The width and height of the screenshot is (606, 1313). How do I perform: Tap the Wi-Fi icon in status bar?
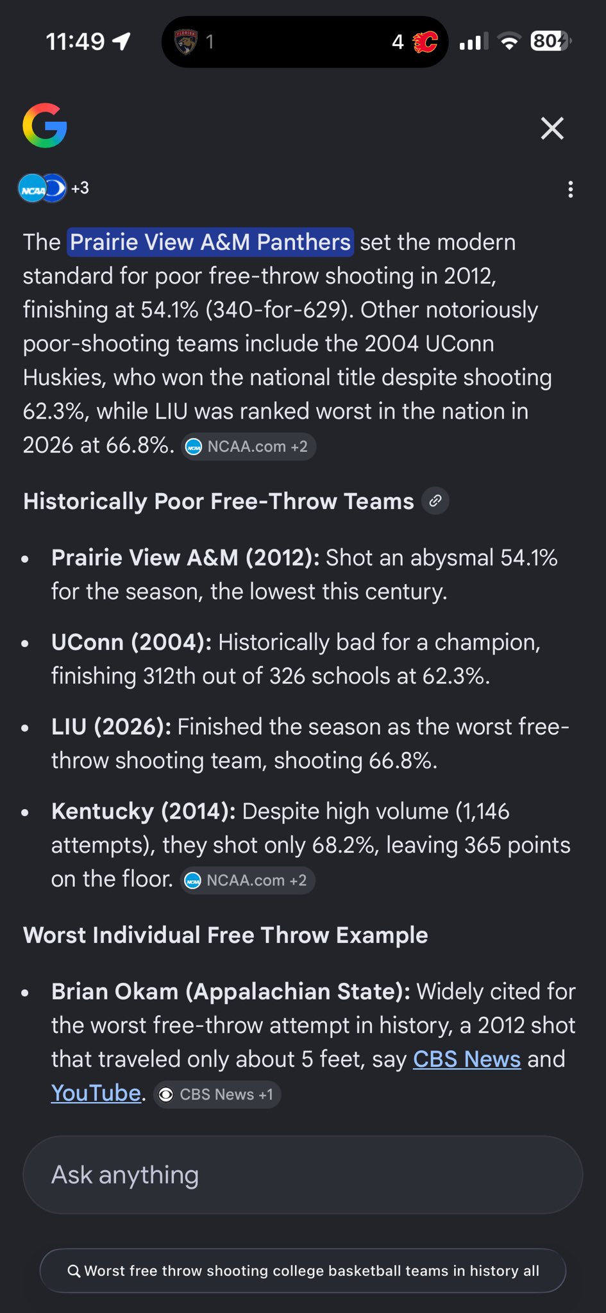[x=509, y=42]
